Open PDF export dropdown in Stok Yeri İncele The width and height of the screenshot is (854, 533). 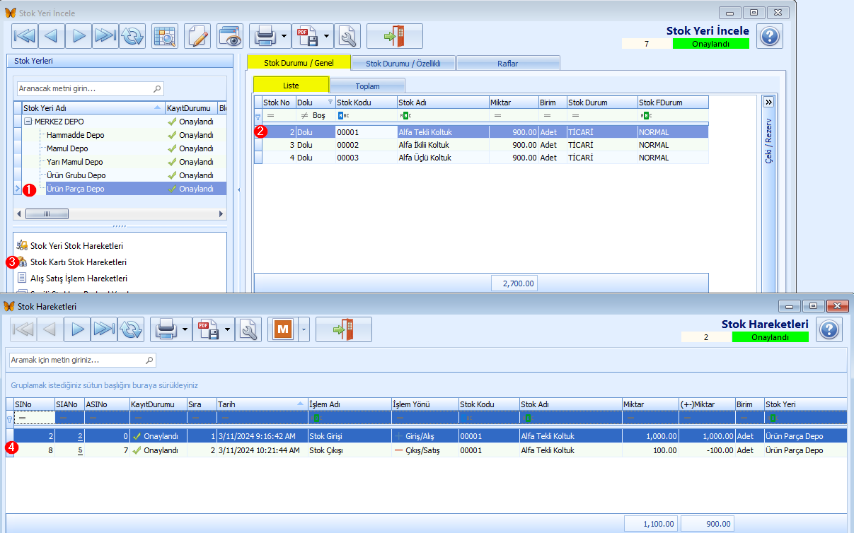point(326,35)
